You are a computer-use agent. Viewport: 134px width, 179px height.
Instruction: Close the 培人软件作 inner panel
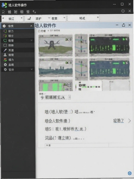click(130, 25)
